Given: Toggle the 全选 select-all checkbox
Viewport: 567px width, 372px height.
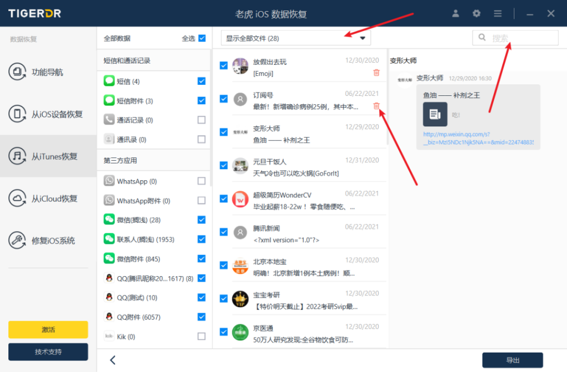Looking at the screenshot, I should click(202, 38).
